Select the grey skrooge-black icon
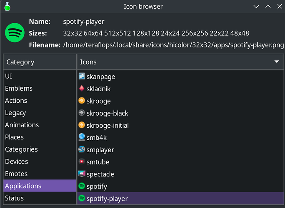Screen dimensions: 285x208 click(82, 113)
